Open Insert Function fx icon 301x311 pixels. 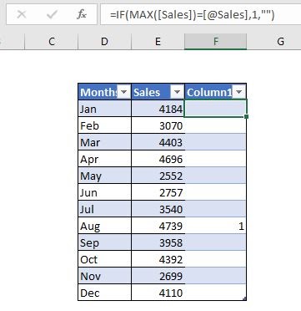click(x=82, y=14)
